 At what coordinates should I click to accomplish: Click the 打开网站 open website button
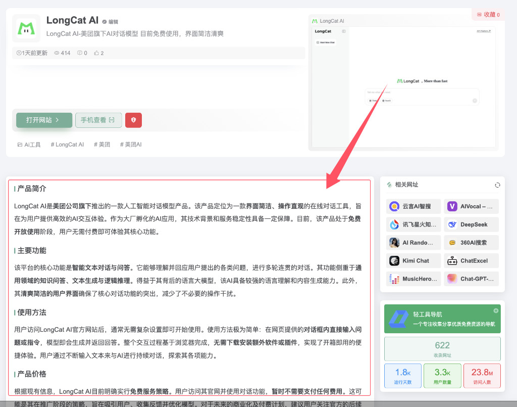[44, 120]
